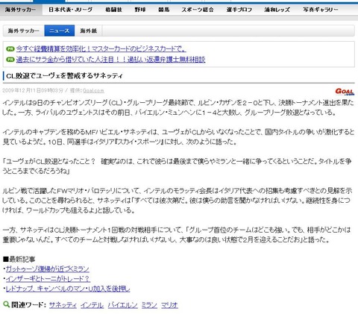Open article インザーギとトーニがトレード？
Viewport: 358px width, 314px height.
(x=48, y=279)
